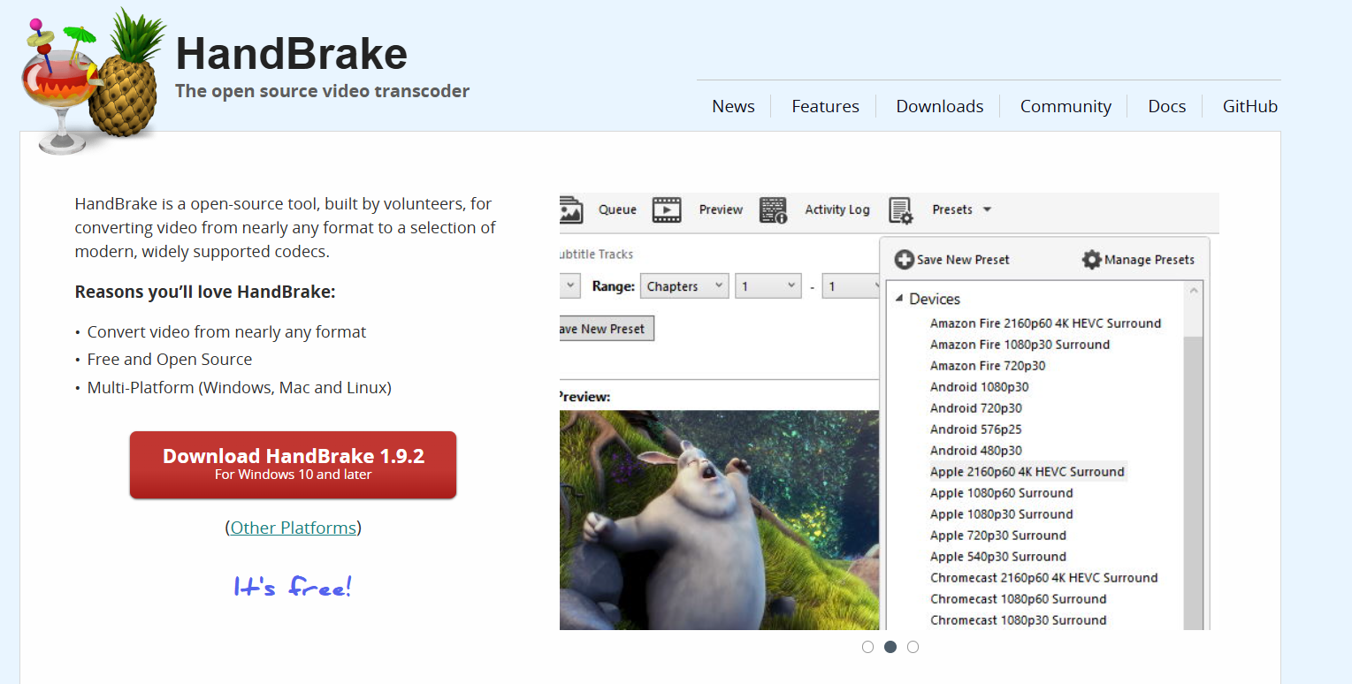Open the Presets dropdown arrow
Screen dimensions: 1352x684
click(x=987, y=209)
